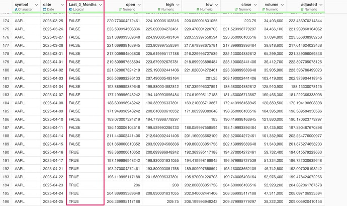The height and width of the screenshot is (206, 347).
Task: Select volume cell 103,419,000
Action: 273,78
